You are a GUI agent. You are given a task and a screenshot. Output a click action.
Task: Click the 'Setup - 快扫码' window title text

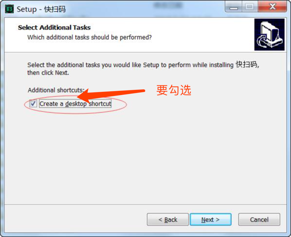coord(41,9)
